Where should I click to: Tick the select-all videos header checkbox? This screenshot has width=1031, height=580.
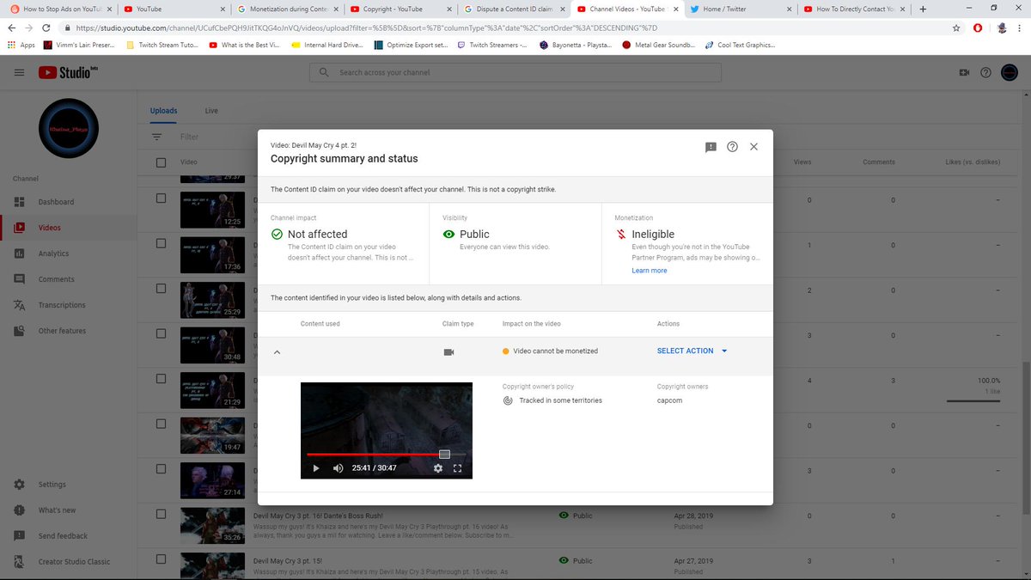pyautogui.click(x=161, y=162)
